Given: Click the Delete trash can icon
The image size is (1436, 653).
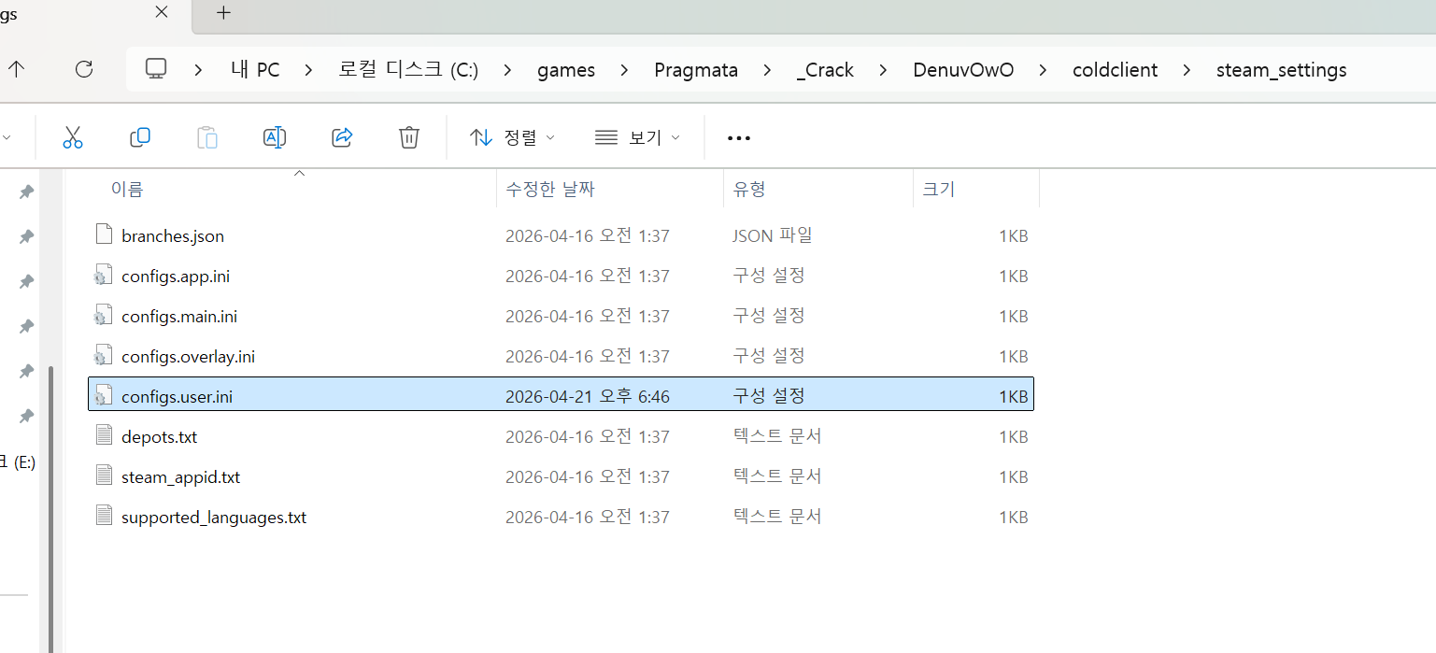Looking at the screenshot, I should (x=409, y=137).
